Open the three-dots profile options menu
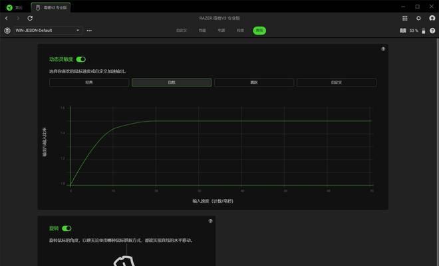 (89, 31)
